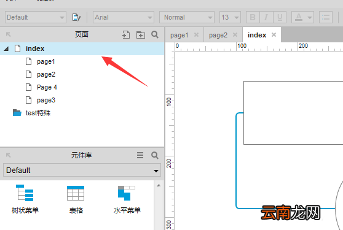Viewport: 343px width, 230px height.
Task: Select index in the pages tree
Action: tap(82, 48)
